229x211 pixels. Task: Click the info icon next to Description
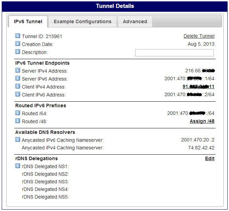(18, 52)
